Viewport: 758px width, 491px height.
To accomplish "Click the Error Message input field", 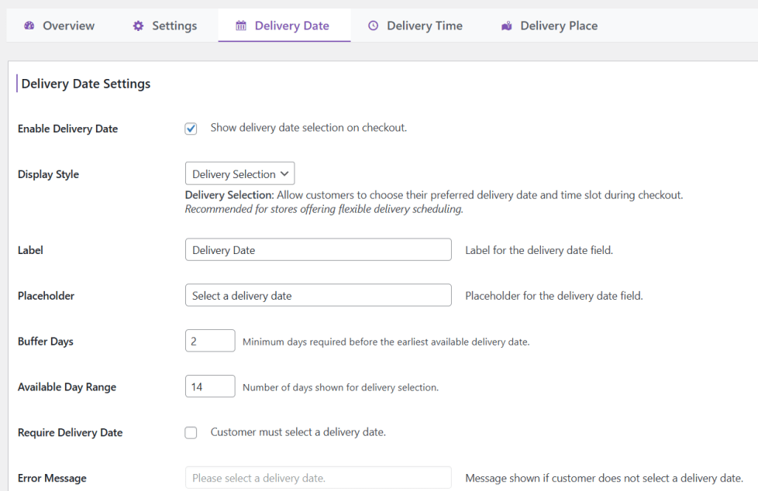I will point(318,478).
